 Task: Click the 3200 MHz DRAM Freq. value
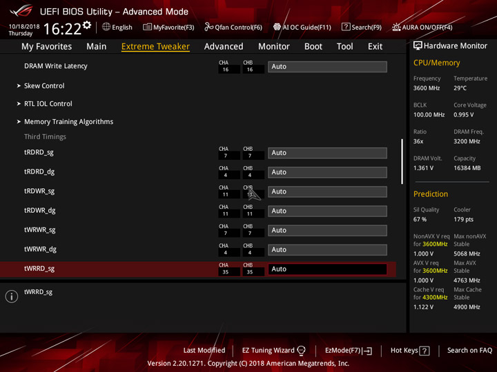coord(467,141)
